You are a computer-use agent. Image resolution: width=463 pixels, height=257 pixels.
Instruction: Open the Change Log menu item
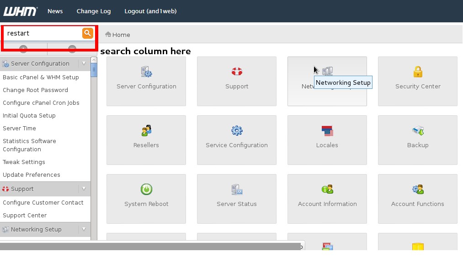click(x=94, y=11)
